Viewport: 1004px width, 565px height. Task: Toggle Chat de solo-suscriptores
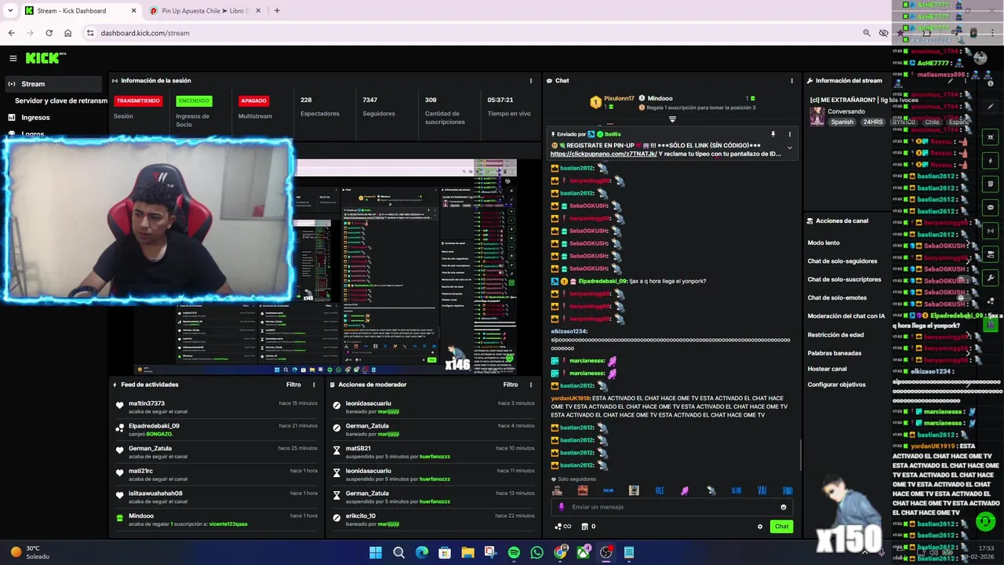pos(844,279)
